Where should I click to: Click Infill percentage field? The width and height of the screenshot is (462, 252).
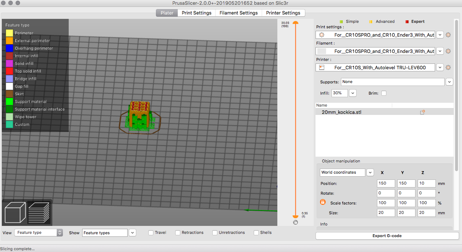pos(339,93)
